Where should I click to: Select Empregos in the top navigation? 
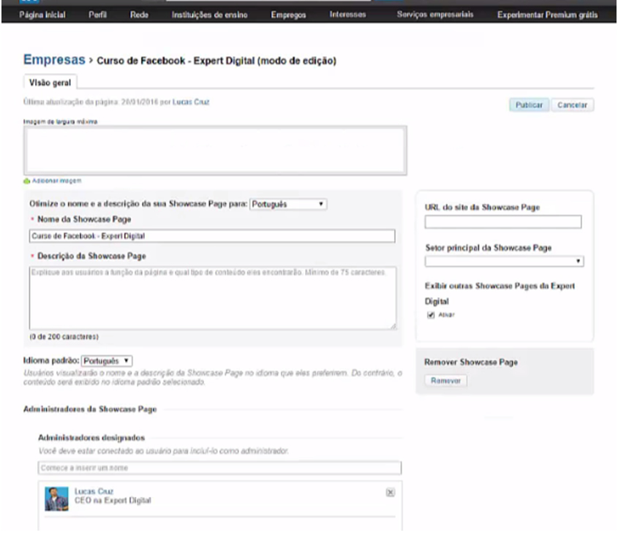pyautogui.click(x=288, y=15)
